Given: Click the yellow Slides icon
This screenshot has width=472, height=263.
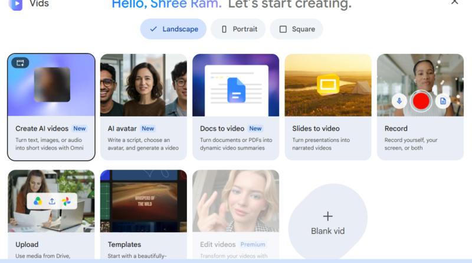Looking at the screenshot, I should click(328, 85).
